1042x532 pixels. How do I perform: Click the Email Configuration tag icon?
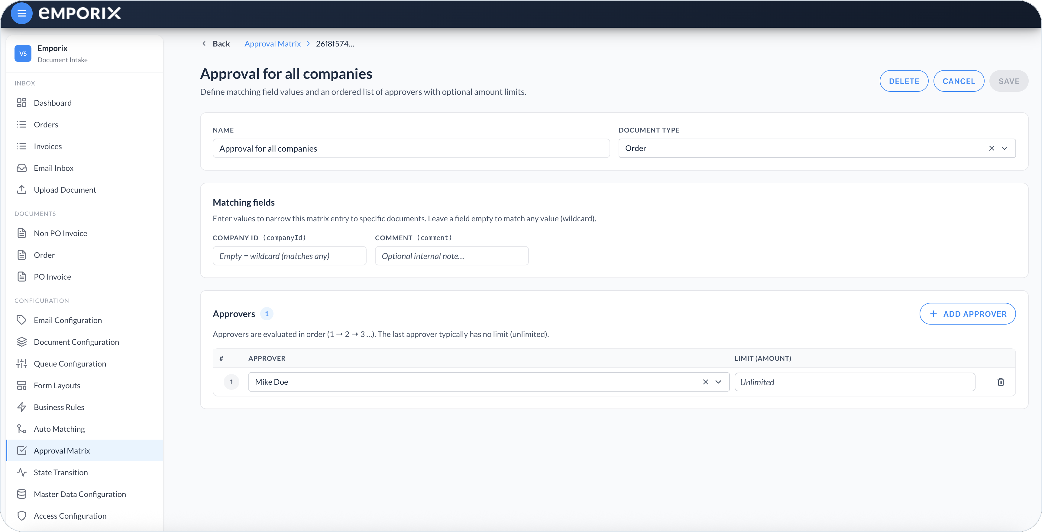point(21,320)
